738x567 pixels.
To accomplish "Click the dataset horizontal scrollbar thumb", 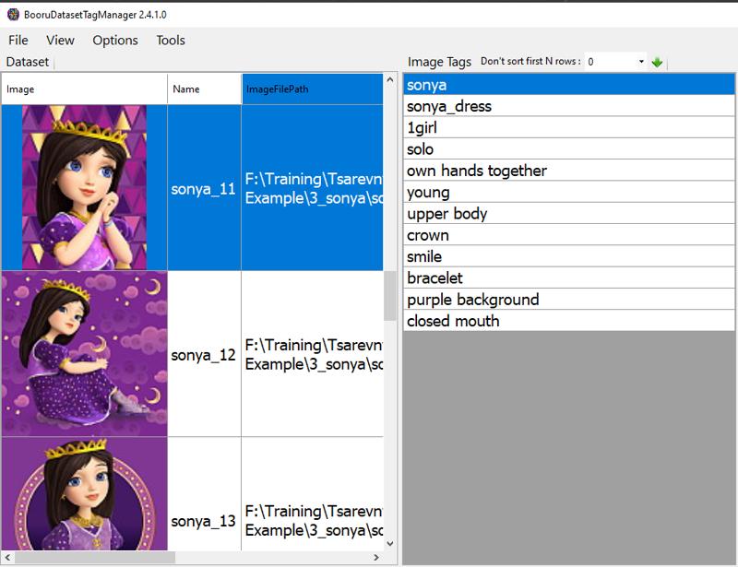I will coord(95,557).
